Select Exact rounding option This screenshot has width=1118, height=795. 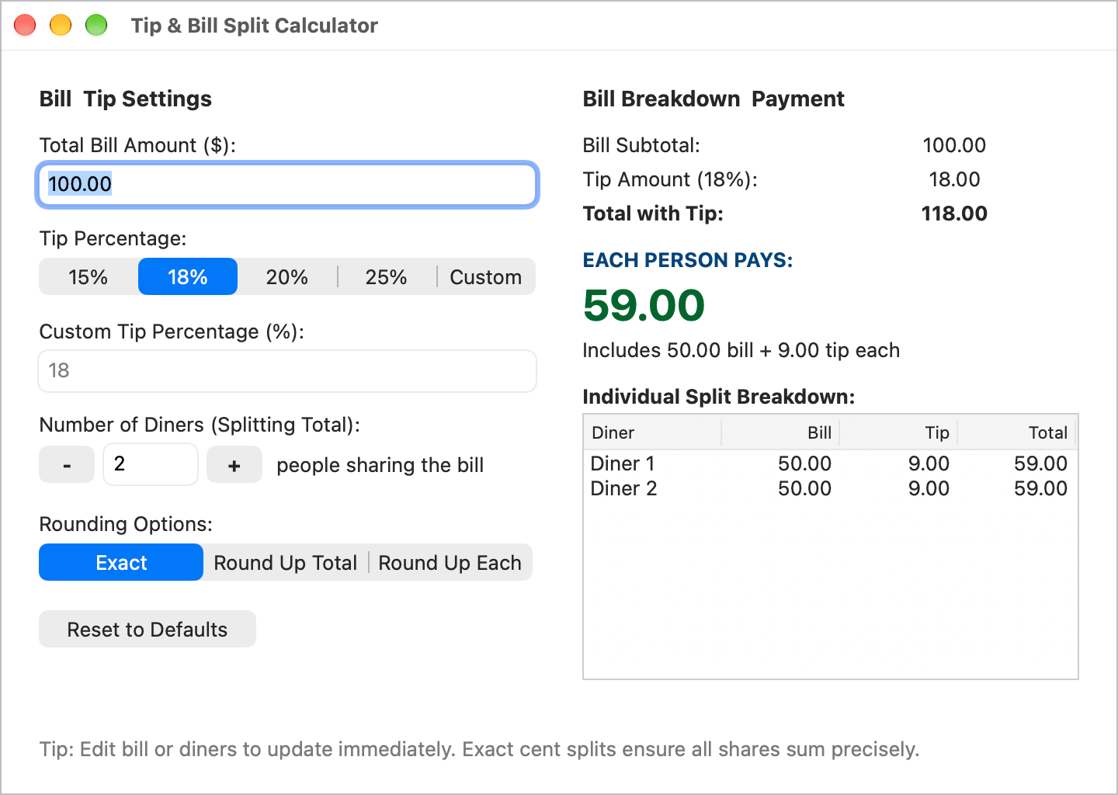coord(121,563)
